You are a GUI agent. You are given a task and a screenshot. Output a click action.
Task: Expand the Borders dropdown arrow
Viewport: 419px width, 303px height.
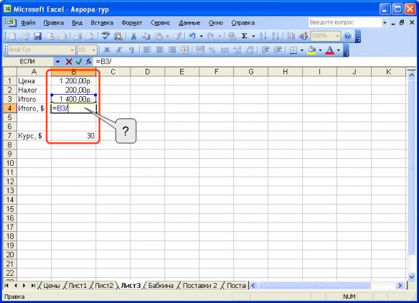click(x=301, y=50)
